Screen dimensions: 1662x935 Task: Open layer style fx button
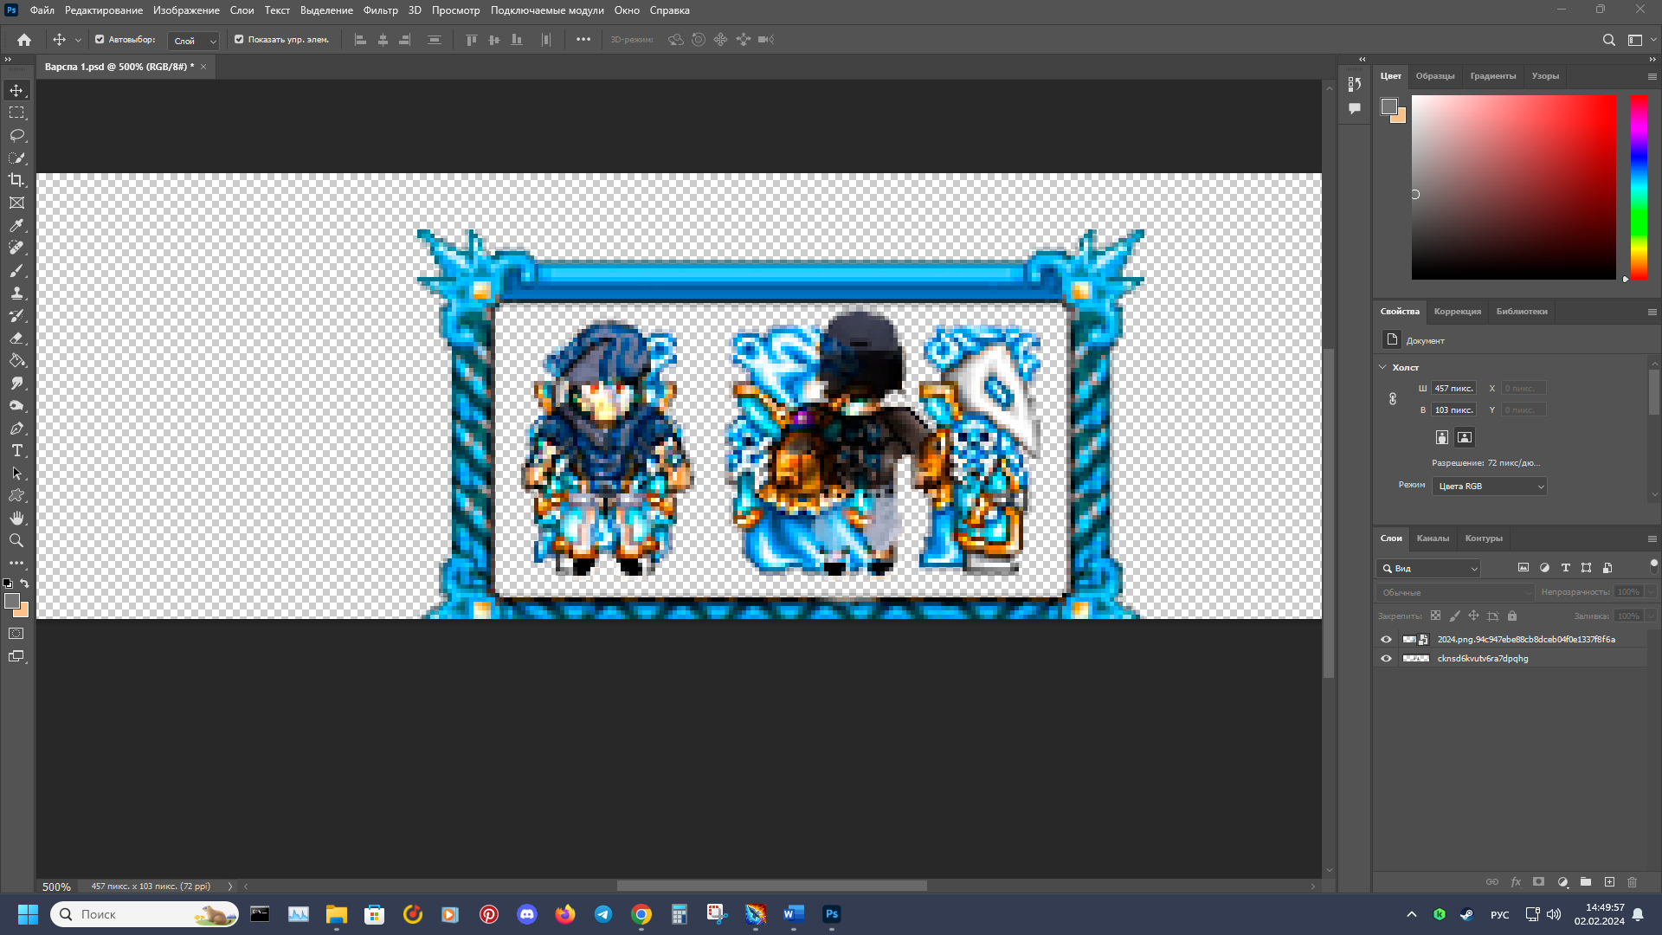pyautogui.click(x=1516, y=882)
